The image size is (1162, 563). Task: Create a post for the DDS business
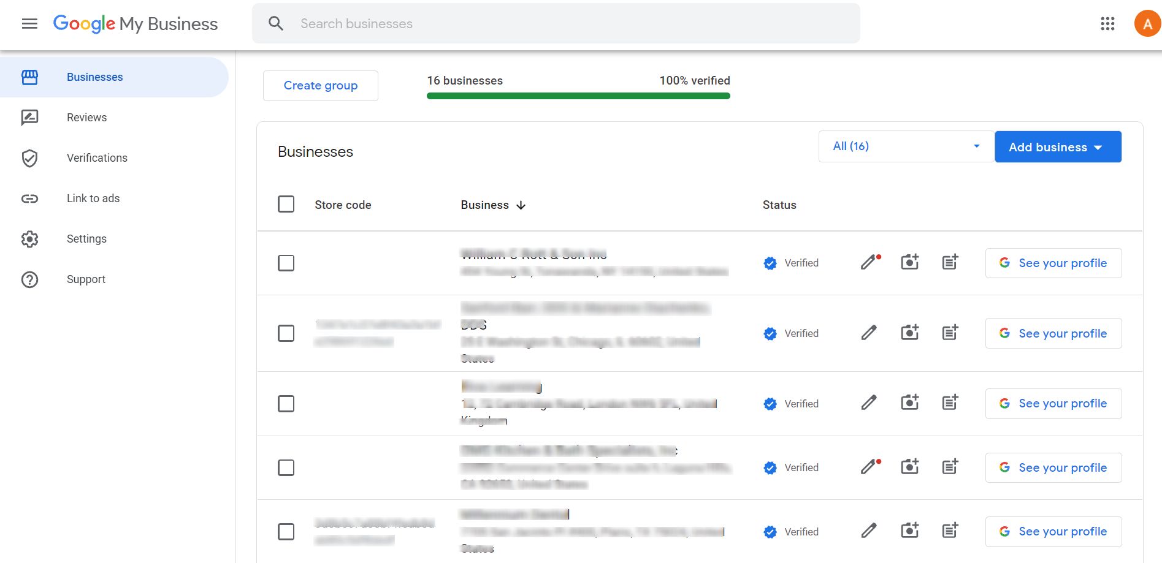950,333
